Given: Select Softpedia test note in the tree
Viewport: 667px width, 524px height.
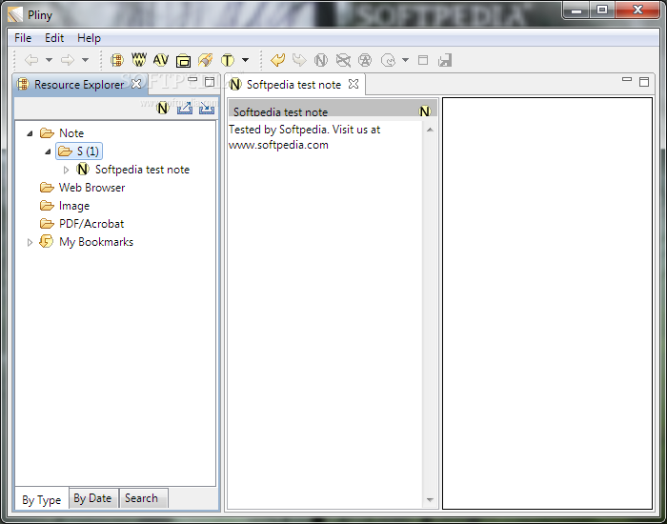Looking at the screenshot, I should coord(142,170).
